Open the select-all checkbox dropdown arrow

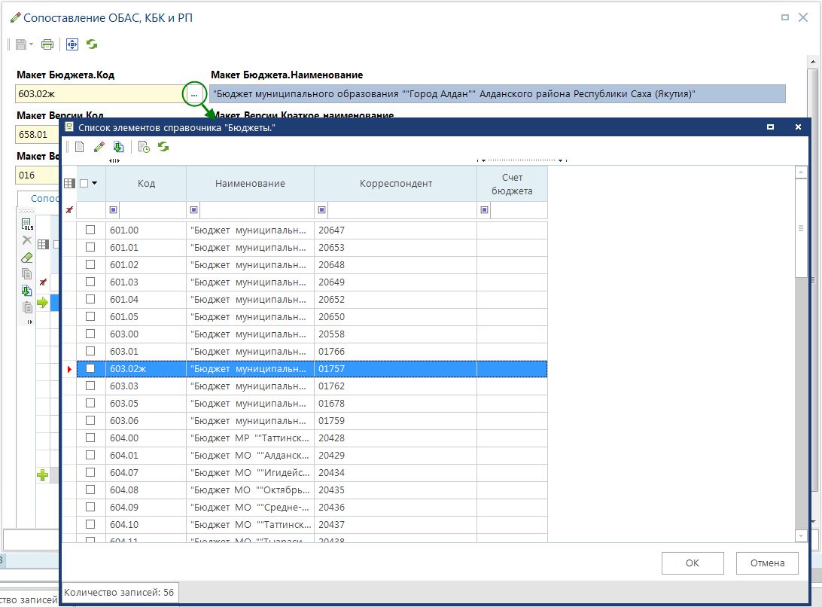coord(95,183)
